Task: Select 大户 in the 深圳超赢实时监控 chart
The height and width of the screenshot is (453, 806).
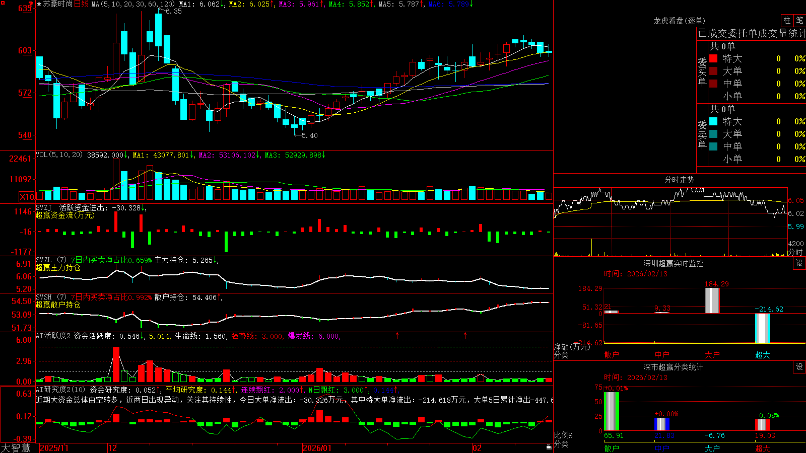Action: (712, 355)
